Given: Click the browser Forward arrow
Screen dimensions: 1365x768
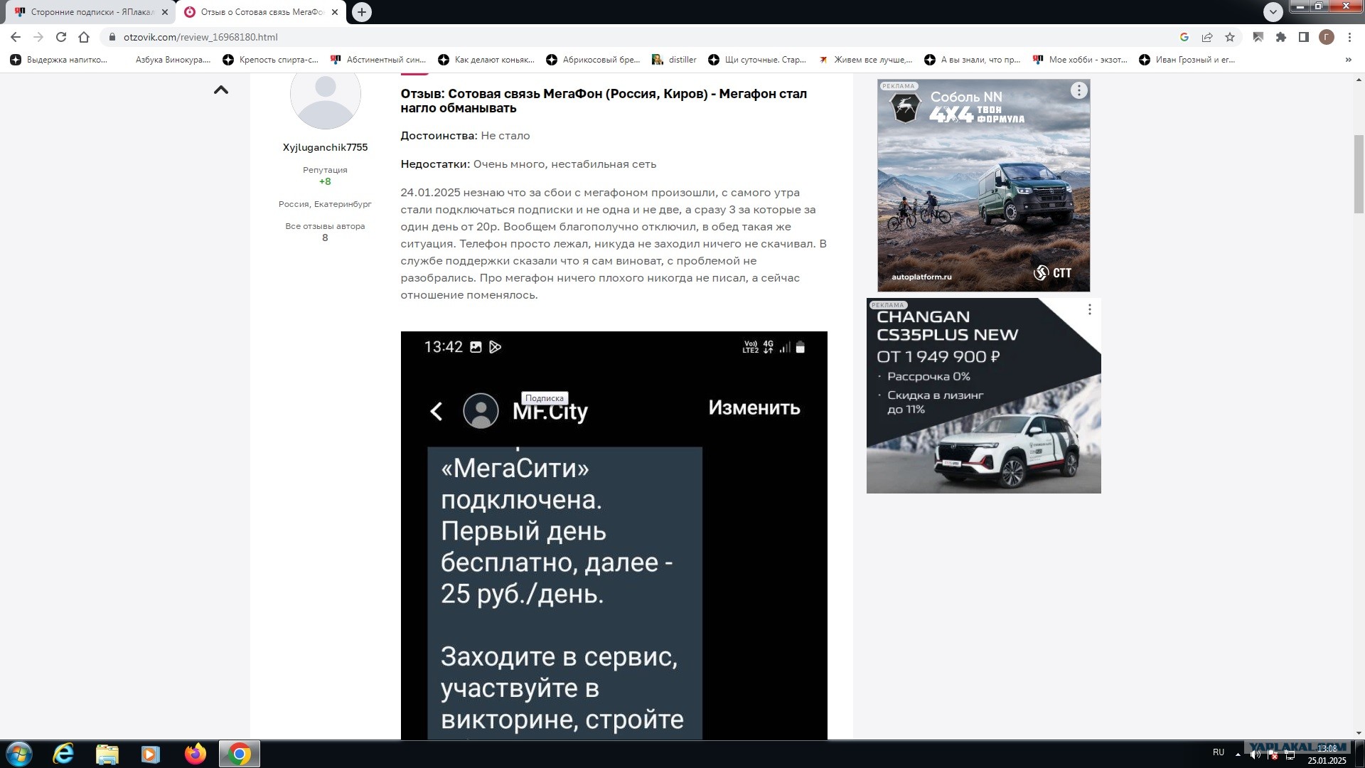Looking at the screenshot, I should pyautogui.click(x=38, y=37).
